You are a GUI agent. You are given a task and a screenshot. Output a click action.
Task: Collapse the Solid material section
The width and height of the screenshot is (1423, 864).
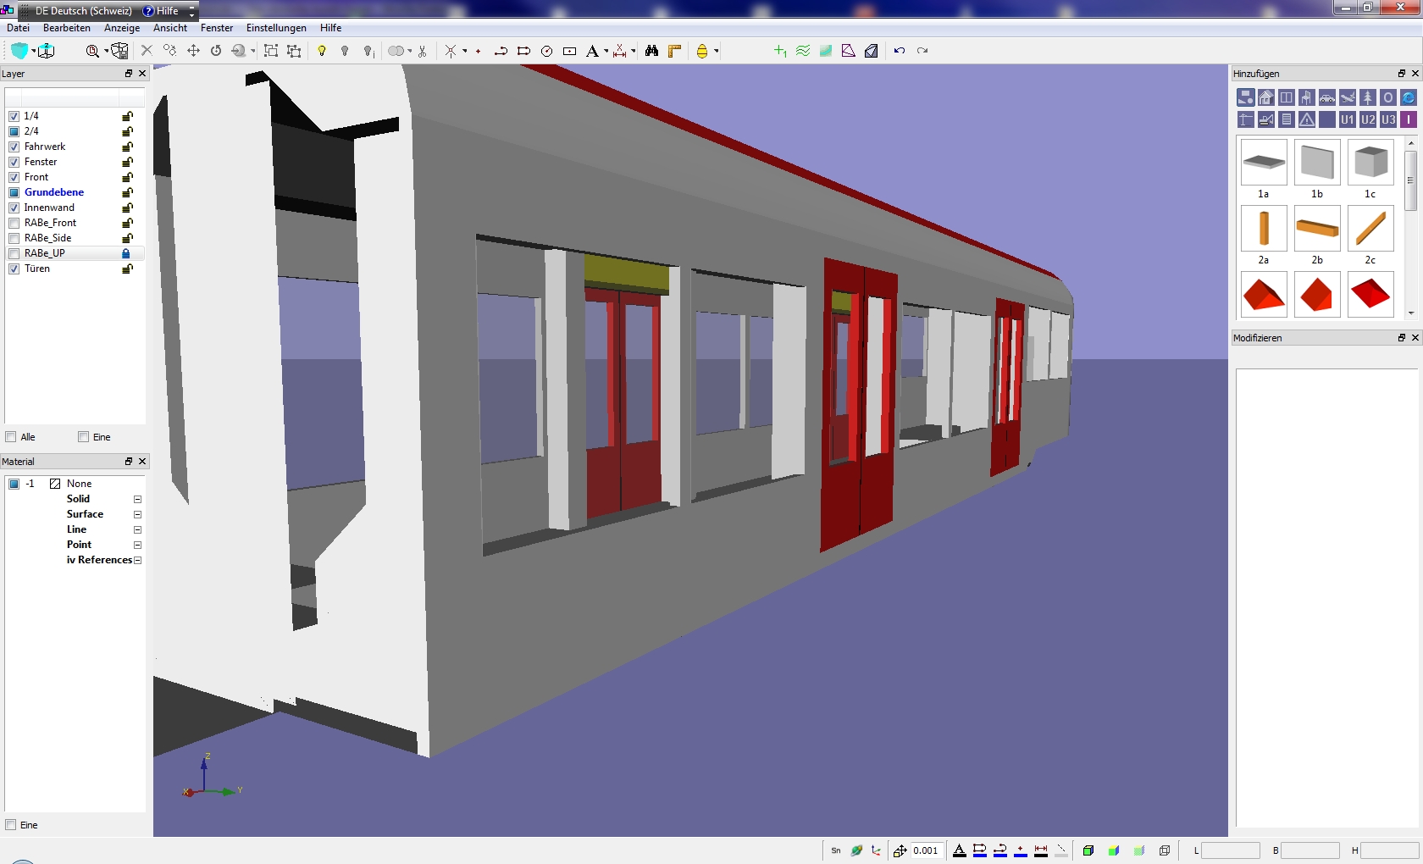click(137, 500)
